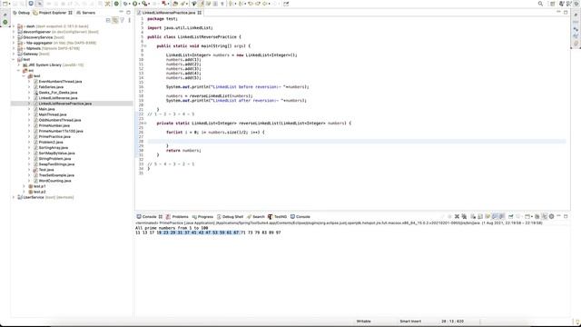Click Remove All Terminated Launches console icon

tap(464, 216)
